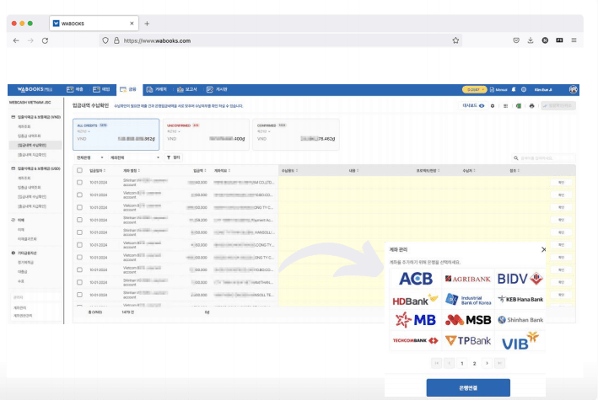Click the user avatar picture in header

coord(573,89)
